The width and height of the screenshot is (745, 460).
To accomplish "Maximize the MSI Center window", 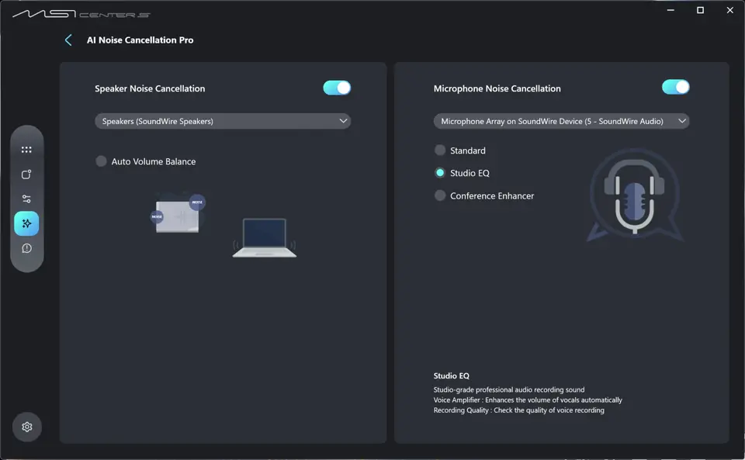I will [700, 10].
